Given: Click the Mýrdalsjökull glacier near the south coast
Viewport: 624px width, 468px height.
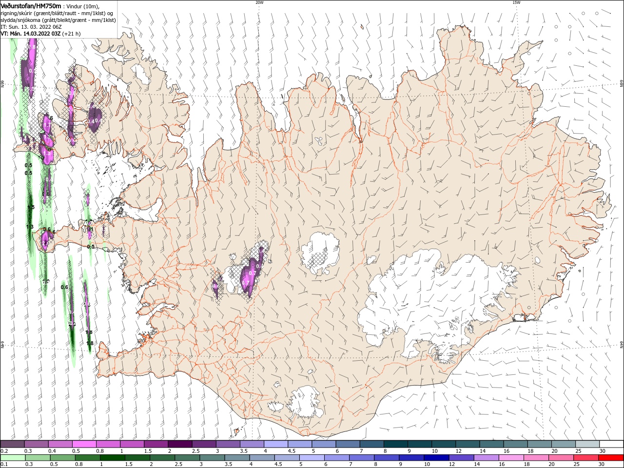Looking at the screenshot, I should tap(306, 402).
